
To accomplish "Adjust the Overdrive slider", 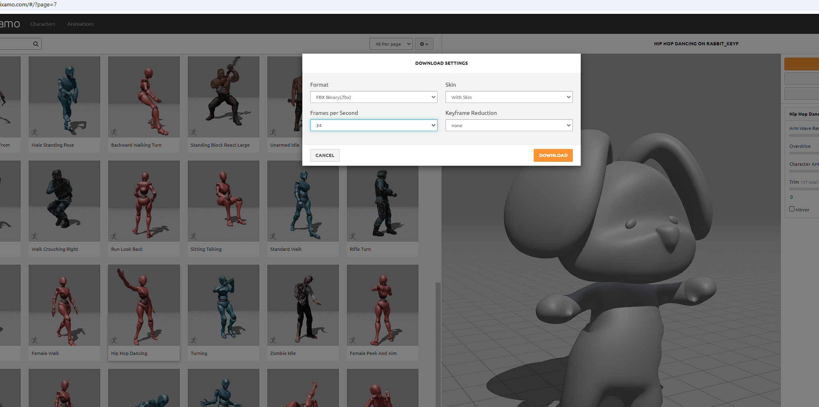I will [x=804, y=153].
